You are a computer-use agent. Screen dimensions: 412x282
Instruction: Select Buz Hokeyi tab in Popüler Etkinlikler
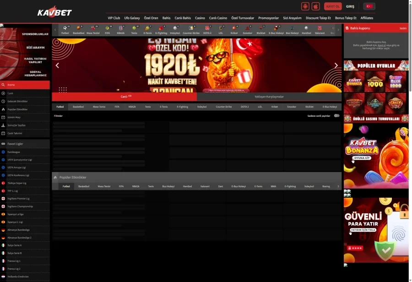tap(168, 186)
